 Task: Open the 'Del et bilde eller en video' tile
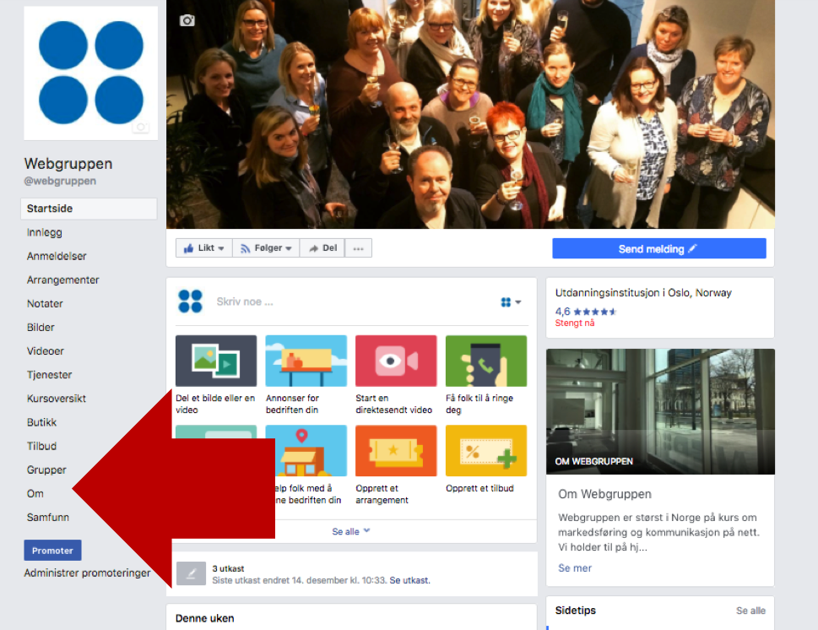pos(216,375)
